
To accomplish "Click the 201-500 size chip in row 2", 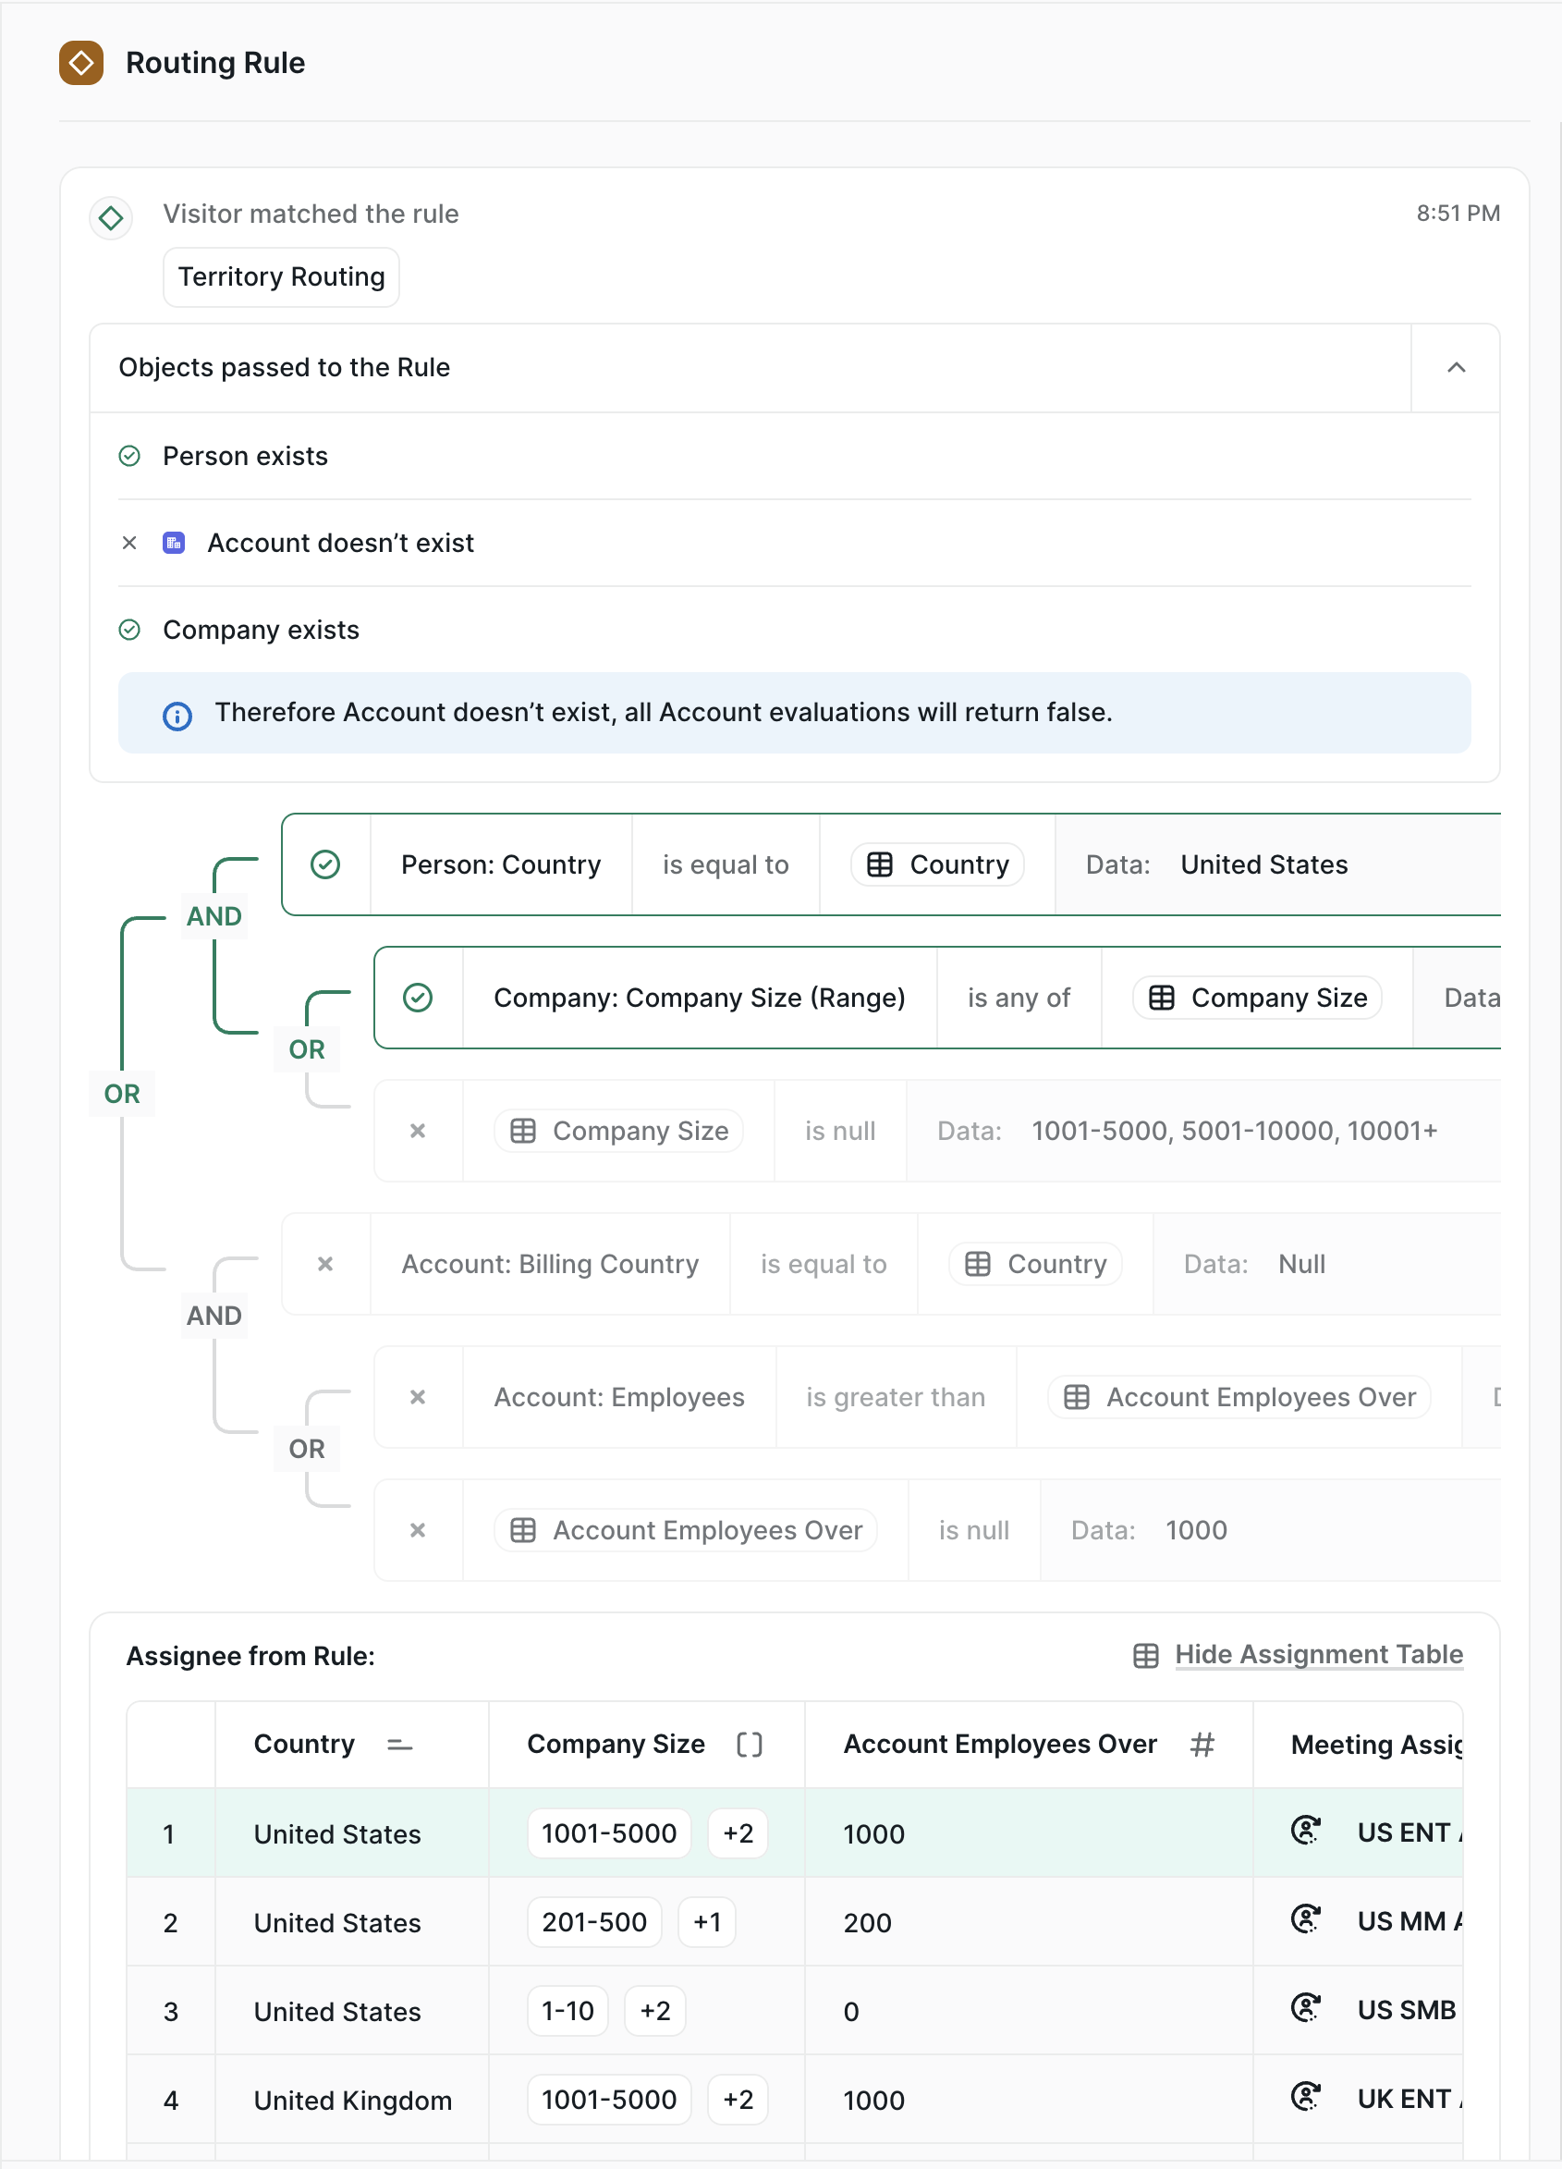I will pos(594,1922).
